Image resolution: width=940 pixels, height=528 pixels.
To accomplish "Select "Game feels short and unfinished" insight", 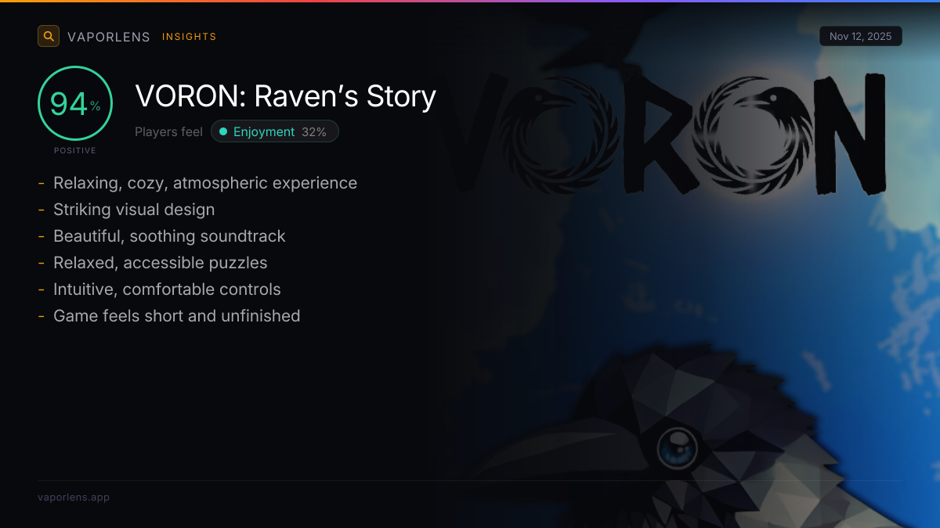I will point(177,316).
